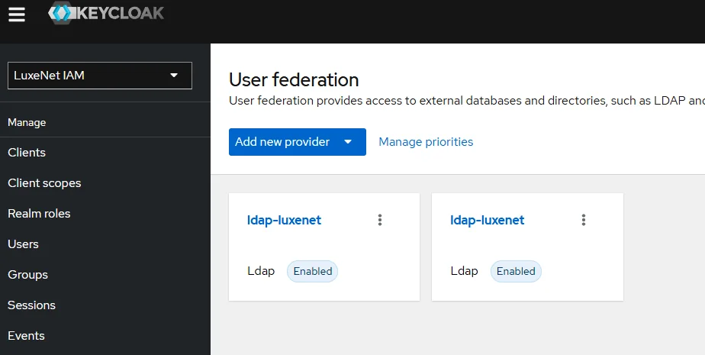Open Clients in sidebar

[27, 153]
